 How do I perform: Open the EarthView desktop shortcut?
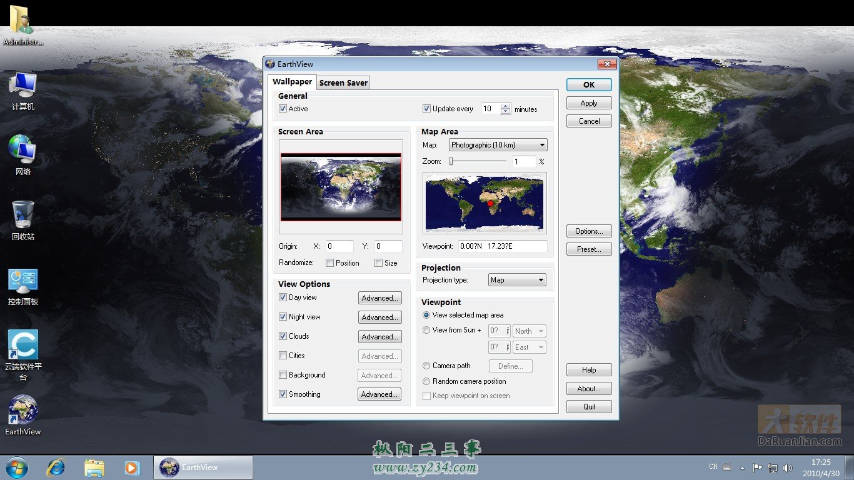(x=23, y=415)
